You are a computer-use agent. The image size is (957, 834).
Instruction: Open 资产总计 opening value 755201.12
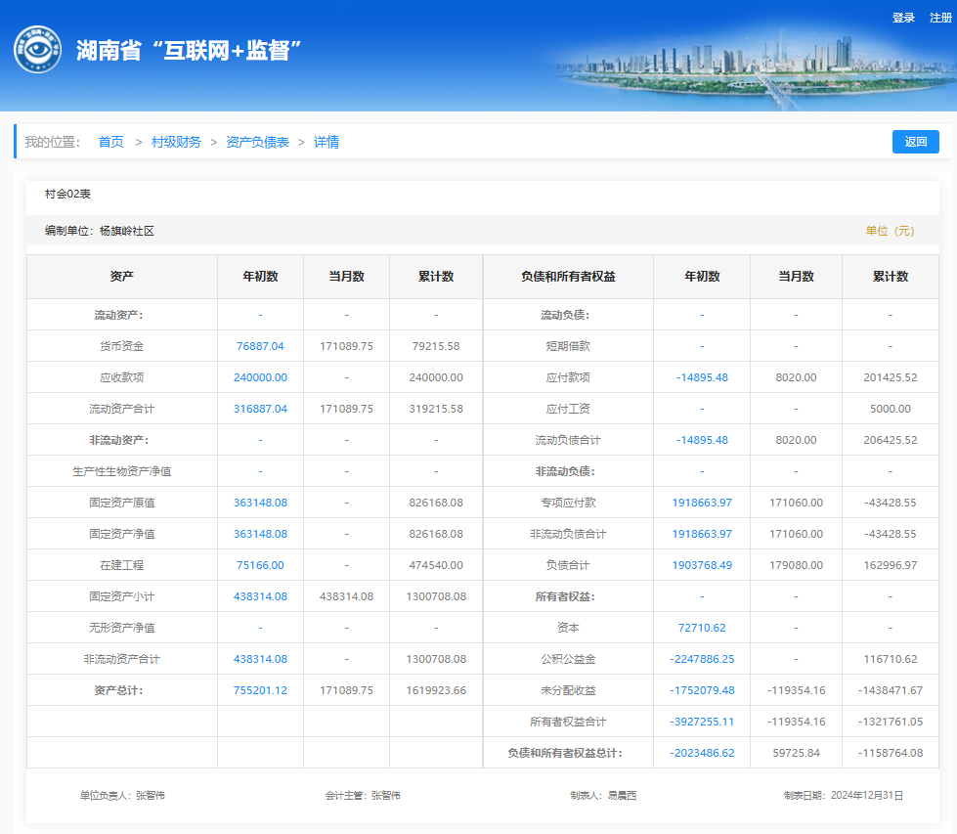[x=260, y=690]
